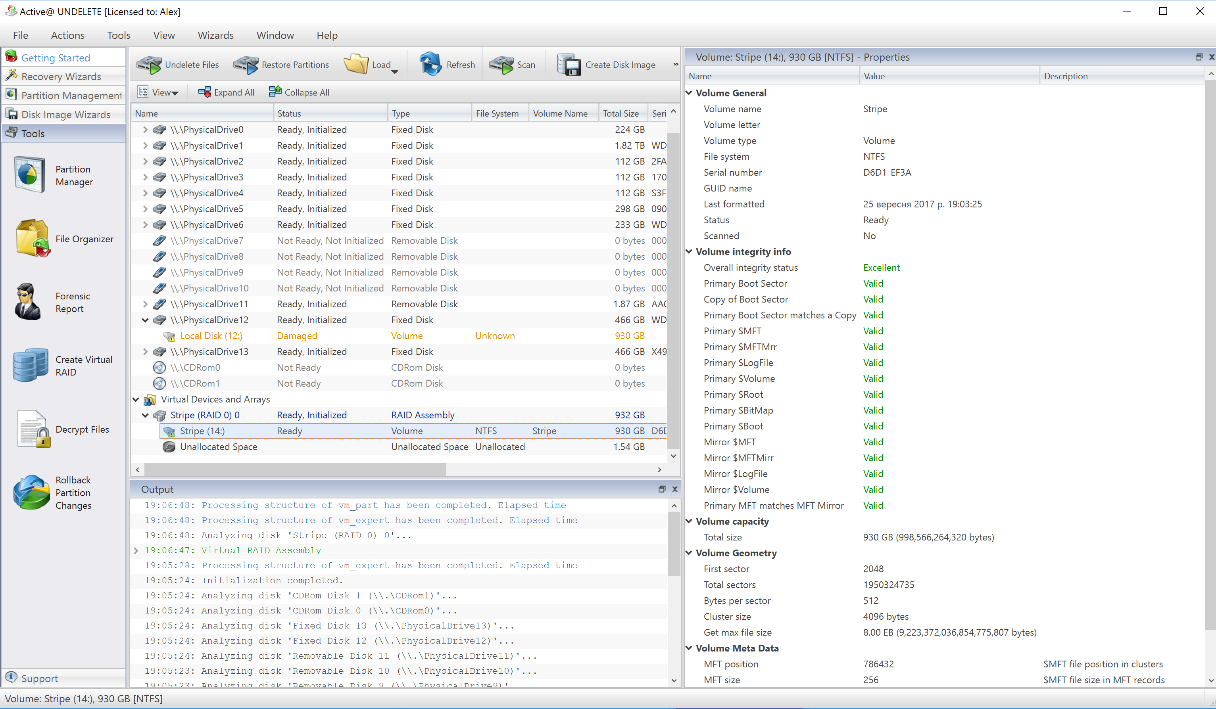Click the Undelete Files toolbar icon
The width and height of the screenshot is (1216, 709).
tap(180, 63)
